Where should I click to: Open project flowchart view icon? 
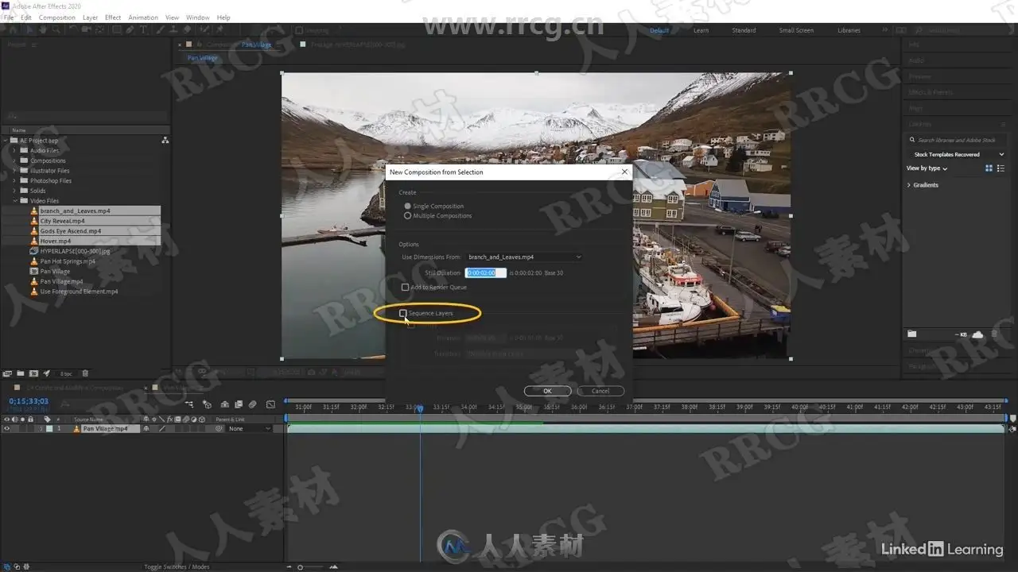(165, 140)
